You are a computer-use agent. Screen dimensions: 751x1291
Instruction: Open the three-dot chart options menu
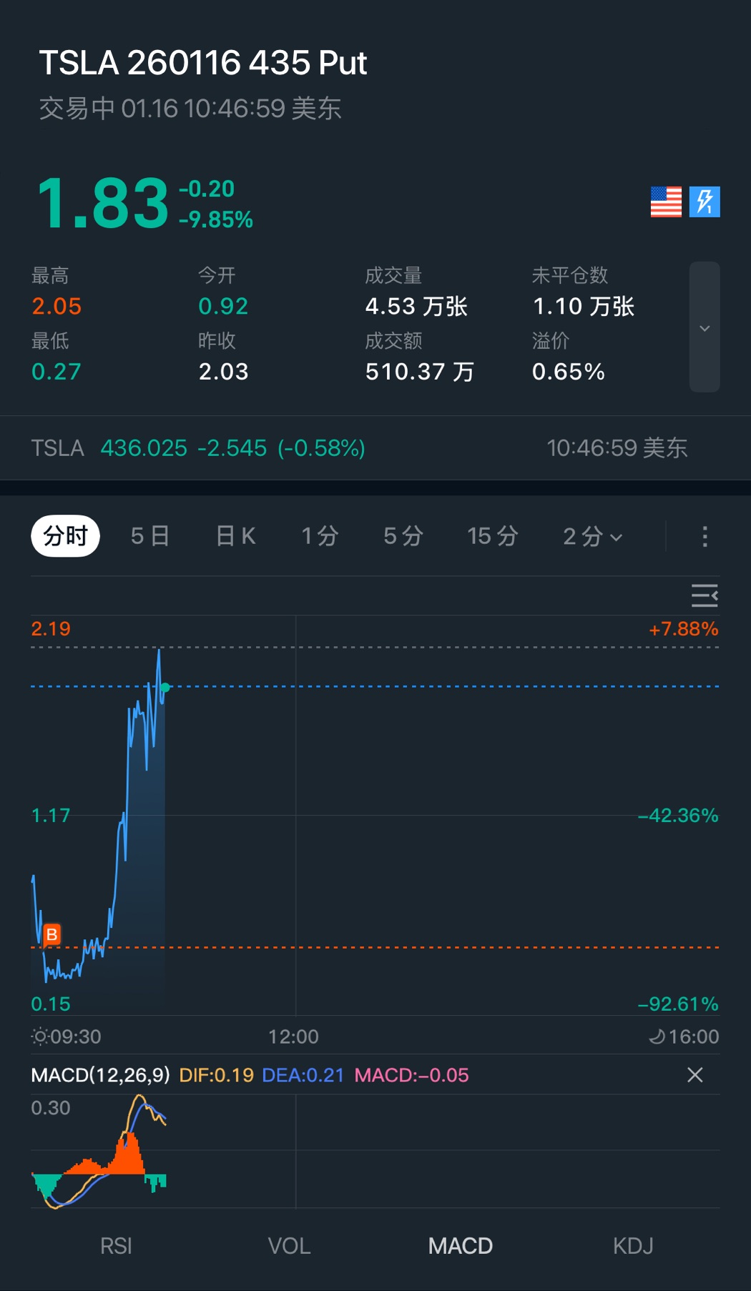pos(705,536)
